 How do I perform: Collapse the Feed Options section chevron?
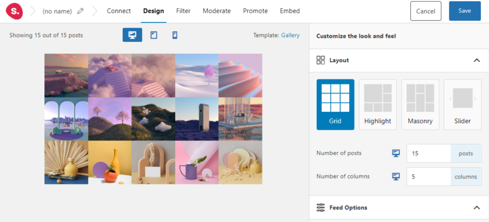477,208
